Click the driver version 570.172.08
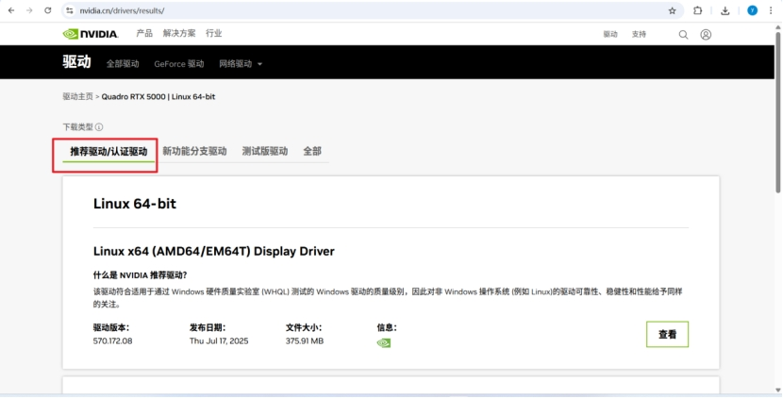 [x=113, y=341]
